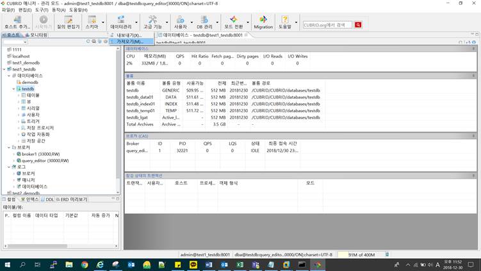The image size is (481, 271).
Task: Open the 파일(F) menu
Action: click(x=8, y=10)
